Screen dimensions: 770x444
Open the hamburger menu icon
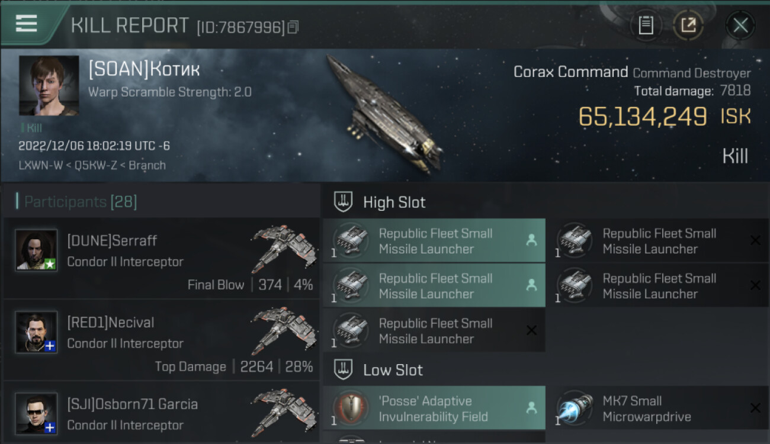27,24
